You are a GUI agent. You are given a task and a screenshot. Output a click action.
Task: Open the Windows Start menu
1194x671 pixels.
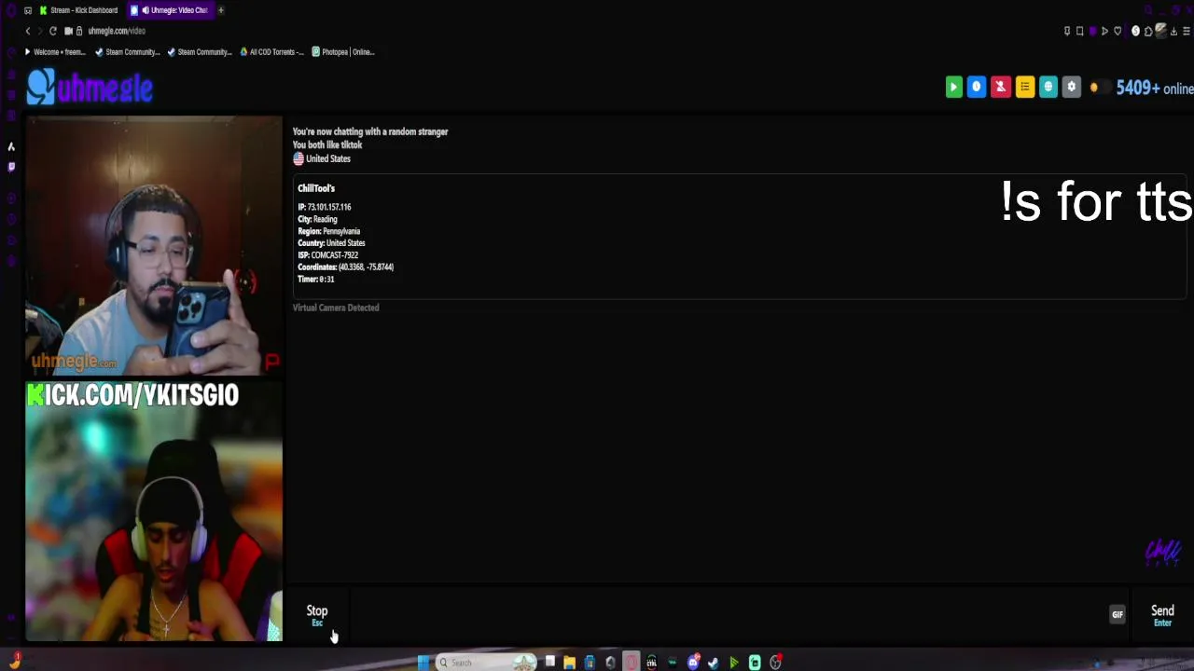(x=423, y=662)
